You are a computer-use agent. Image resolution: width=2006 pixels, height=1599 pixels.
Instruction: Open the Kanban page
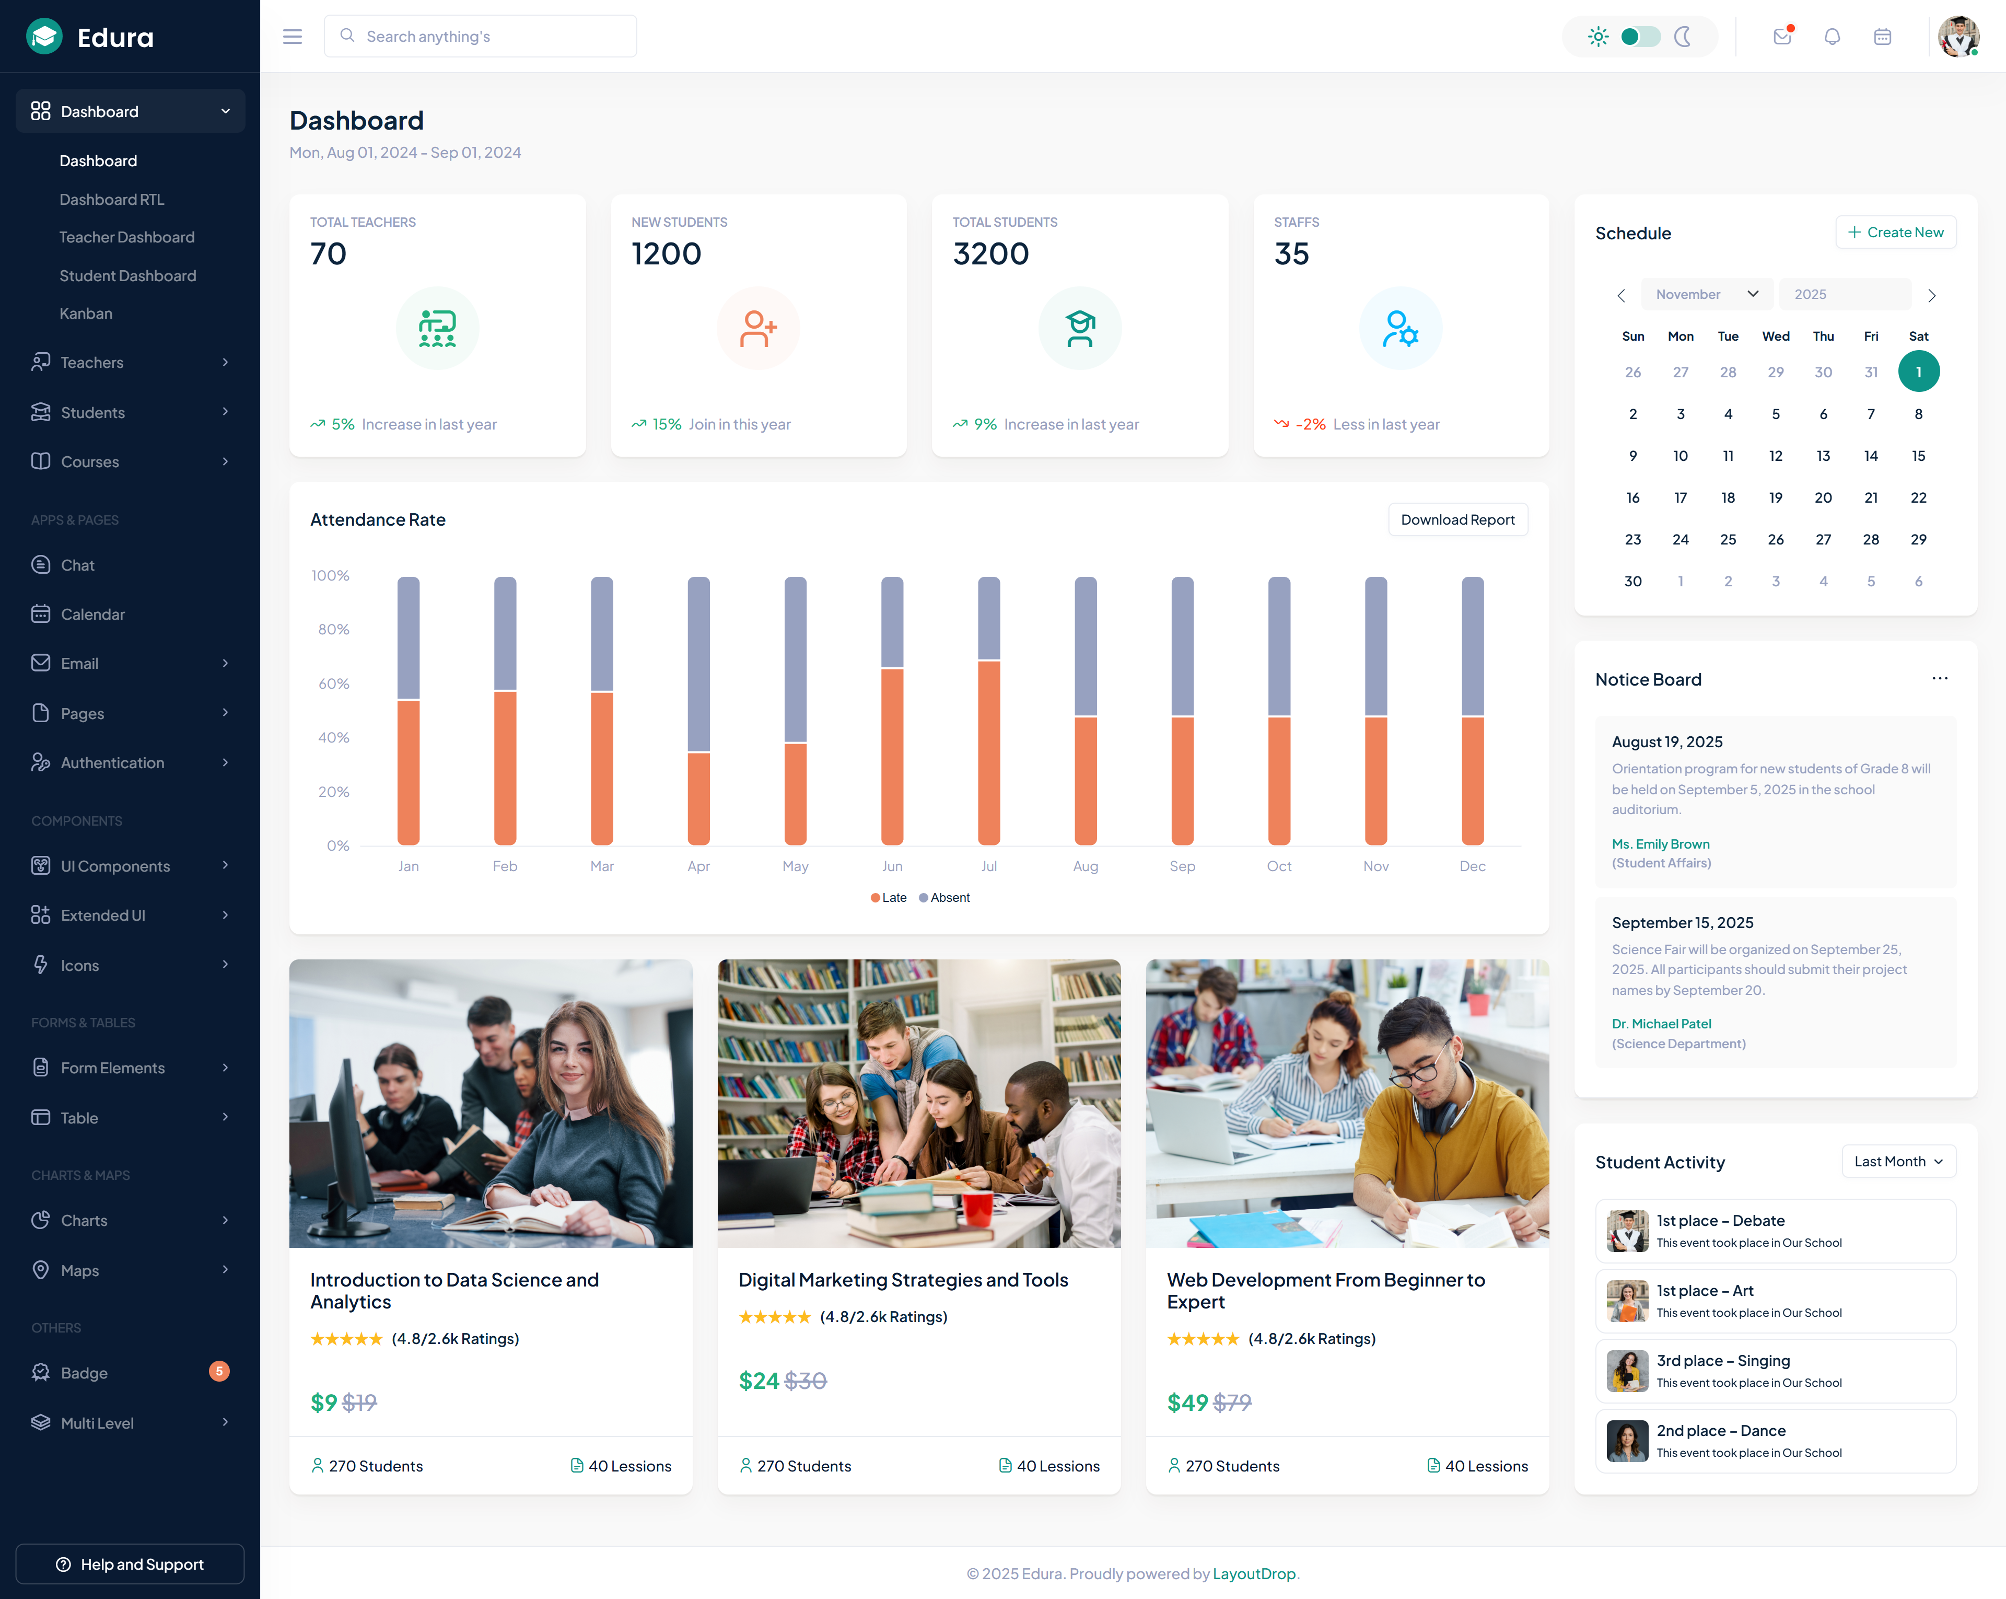point(86,312)
